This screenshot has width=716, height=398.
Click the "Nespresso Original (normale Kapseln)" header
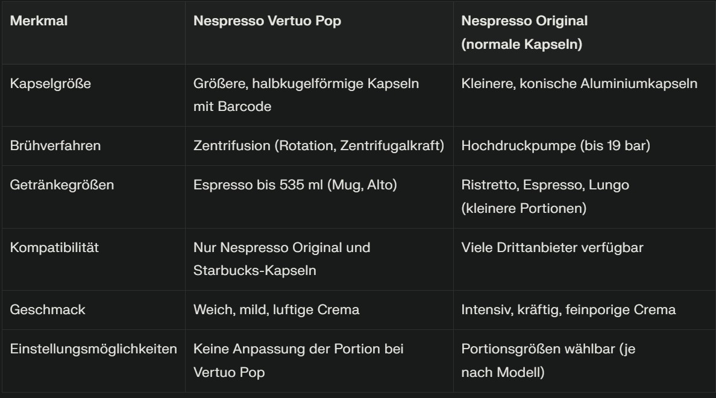click(524, 33)
